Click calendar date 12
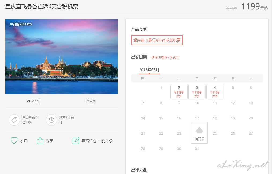Screen dimensions: 272x174 233,103
